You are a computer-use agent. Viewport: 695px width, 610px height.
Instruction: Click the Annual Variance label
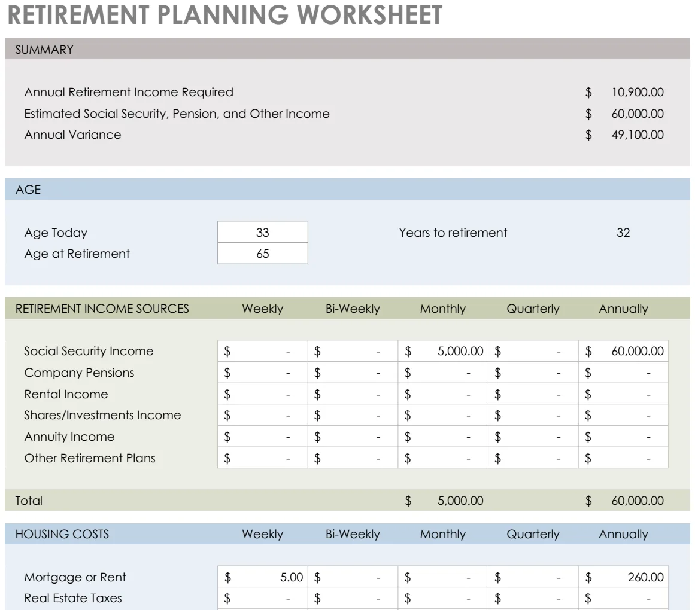coord(72,135)
